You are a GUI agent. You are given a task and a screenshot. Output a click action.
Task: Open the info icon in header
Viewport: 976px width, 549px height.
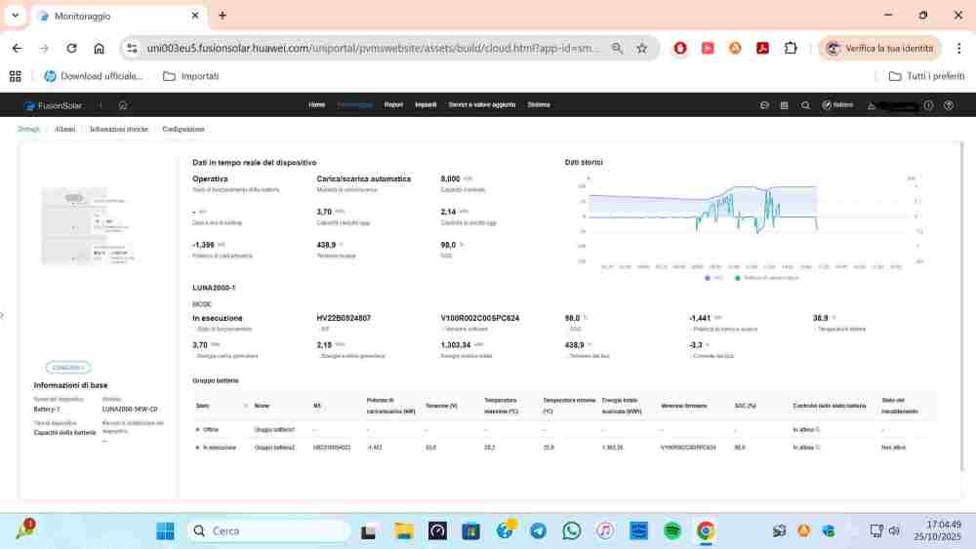pyautogui.click(x=928, y=105)
